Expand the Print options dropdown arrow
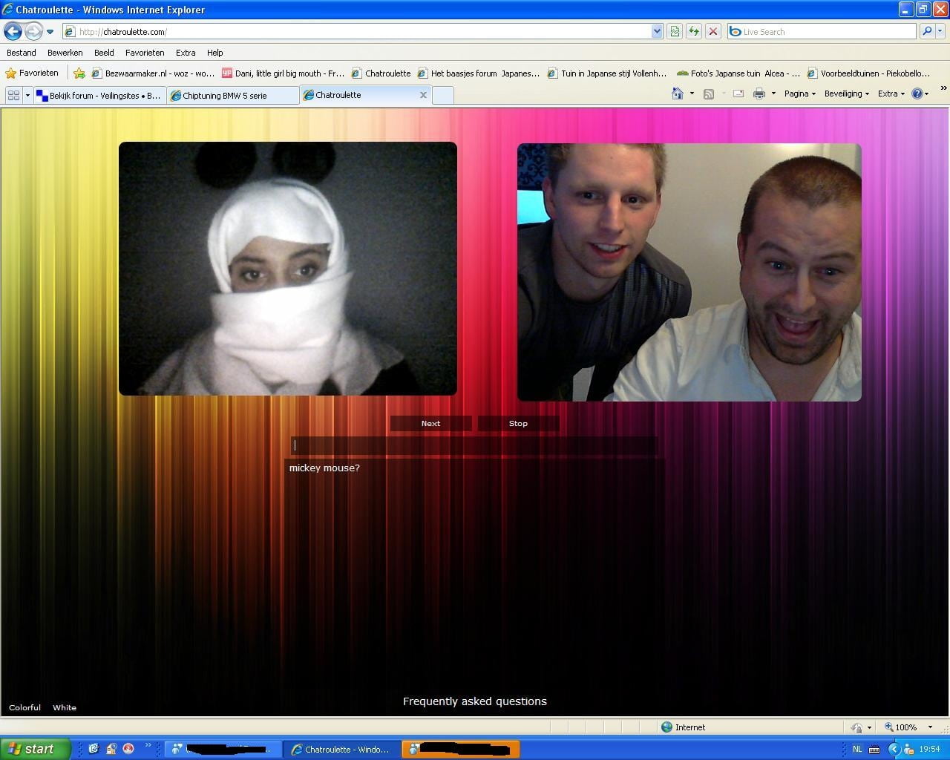Screen dimensions: 950x760 (773, 94)
